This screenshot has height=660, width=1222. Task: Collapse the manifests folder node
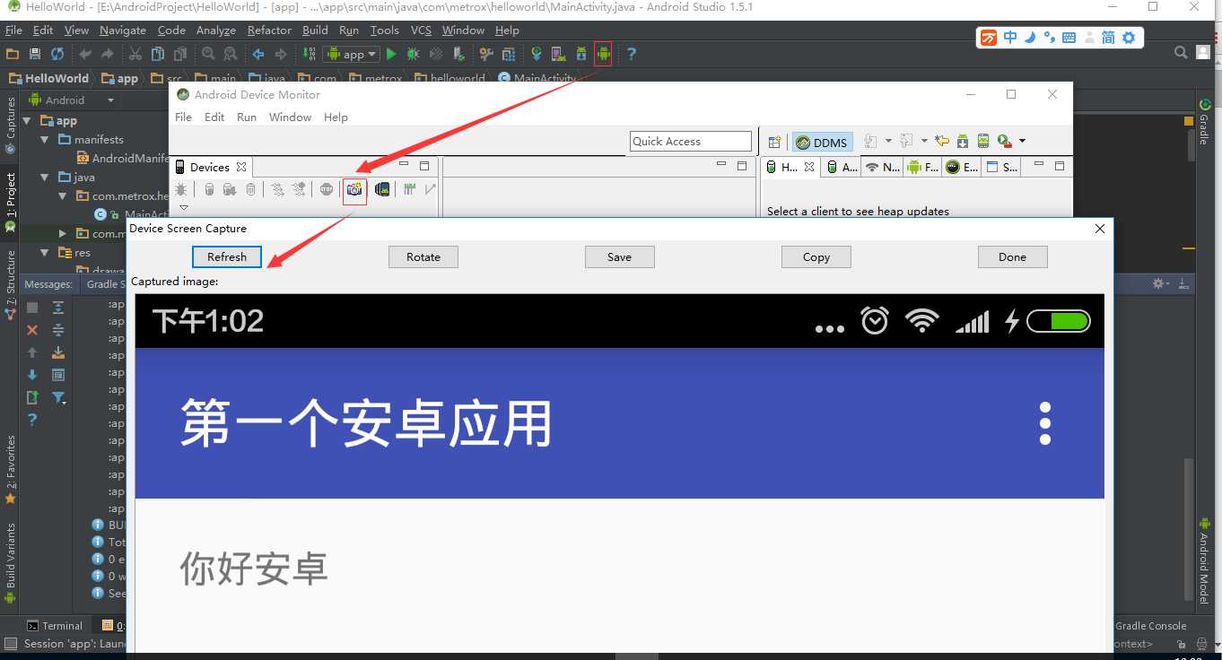point(46,140)
